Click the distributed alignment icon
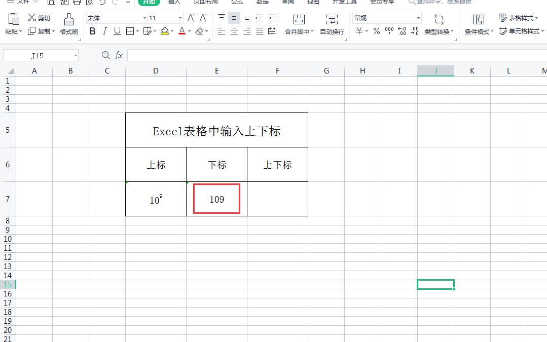This screenshot has width=547, height=342. [x=272, y=31]
